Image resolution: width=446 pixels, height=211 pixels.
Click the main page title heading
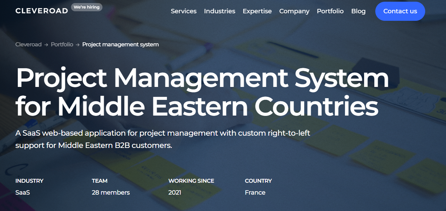202,92
